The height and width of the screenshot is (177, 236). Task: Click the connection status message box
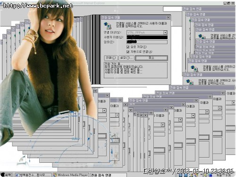coord(135,70)
